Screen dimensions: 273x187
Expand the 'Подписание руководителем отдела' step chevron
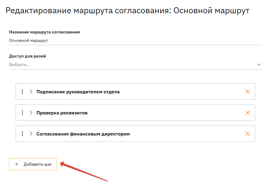click(x=31, y=92)
